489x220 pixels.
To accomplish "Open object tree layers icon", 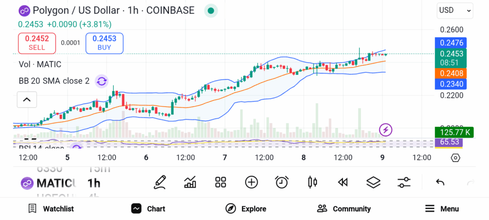I will point(373,182).
